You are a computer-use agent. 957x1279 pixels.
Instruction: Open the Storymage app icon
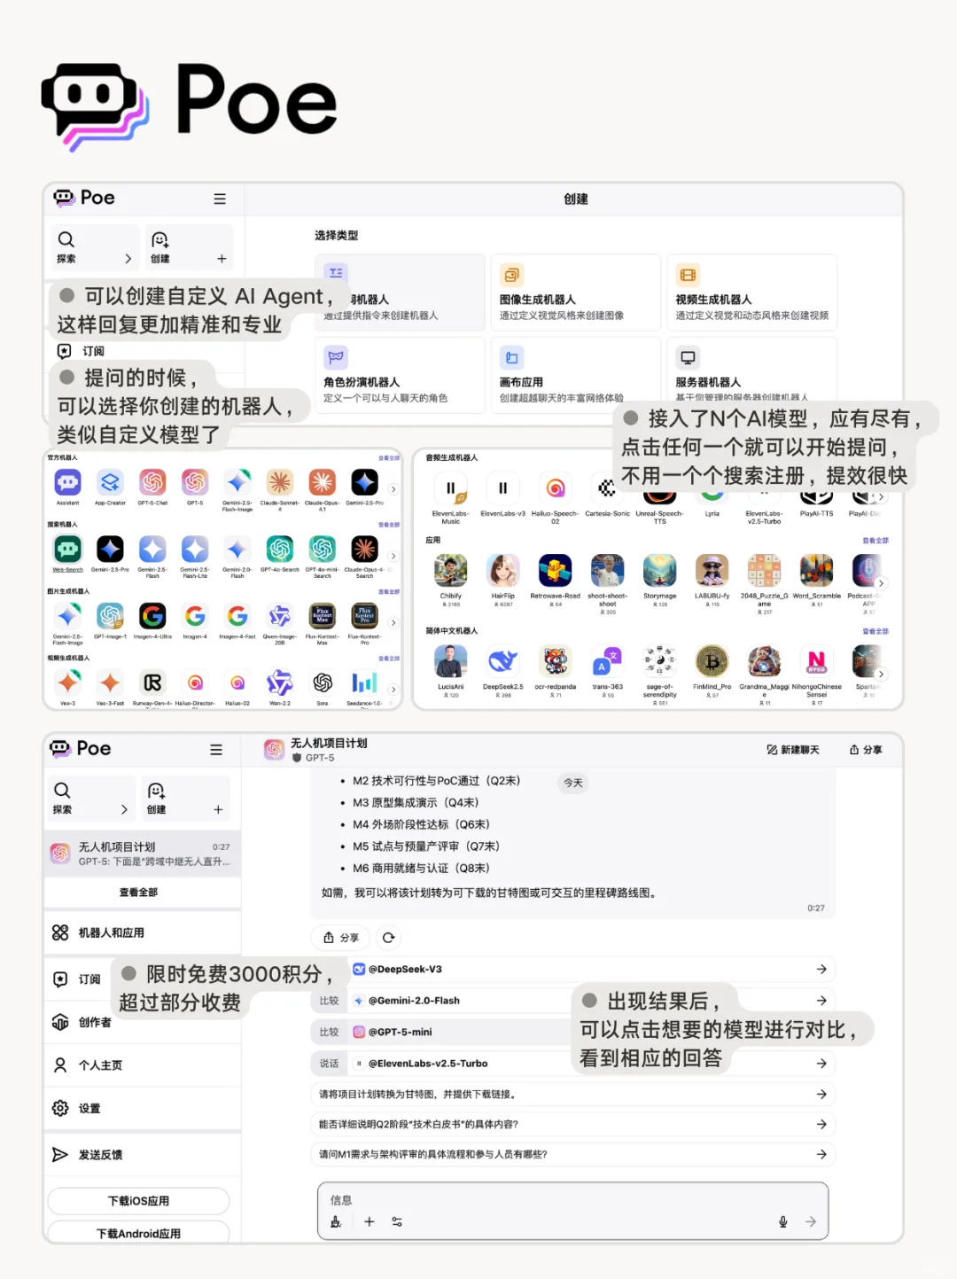[x=659, y=572]
